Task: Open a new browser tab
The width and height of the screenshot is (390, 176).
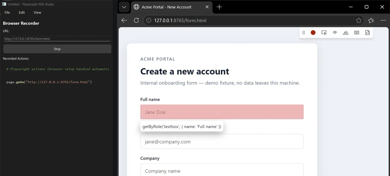Action: tap(219, 7)
